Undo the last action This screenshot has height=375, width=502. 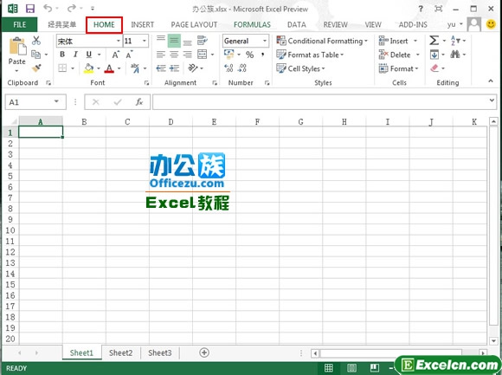point(48,8)
